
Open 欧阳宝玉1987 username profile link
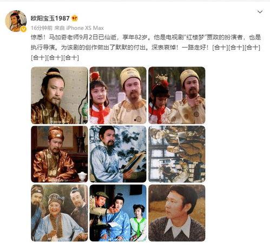point(50,18)
